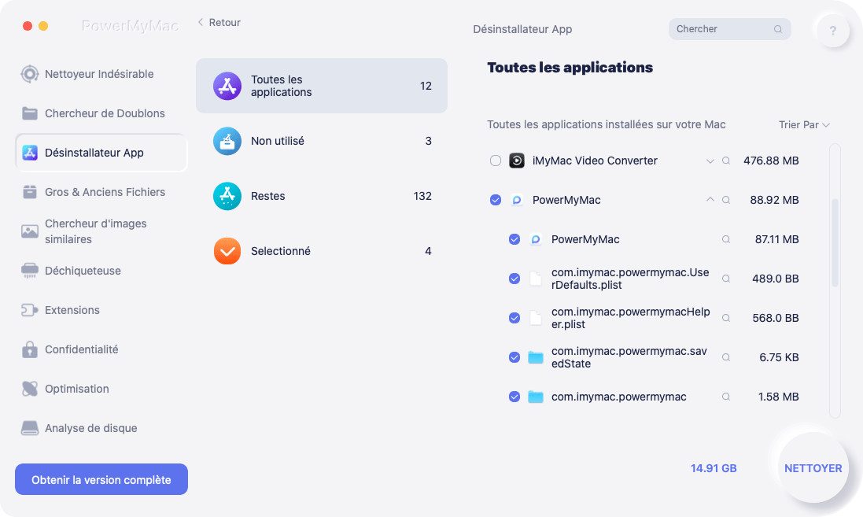863x517 pixels.
Task: Reveal com.imymac.powermymacHelper.plist with its magnifier icon
Action: click(x=726, y=318)
